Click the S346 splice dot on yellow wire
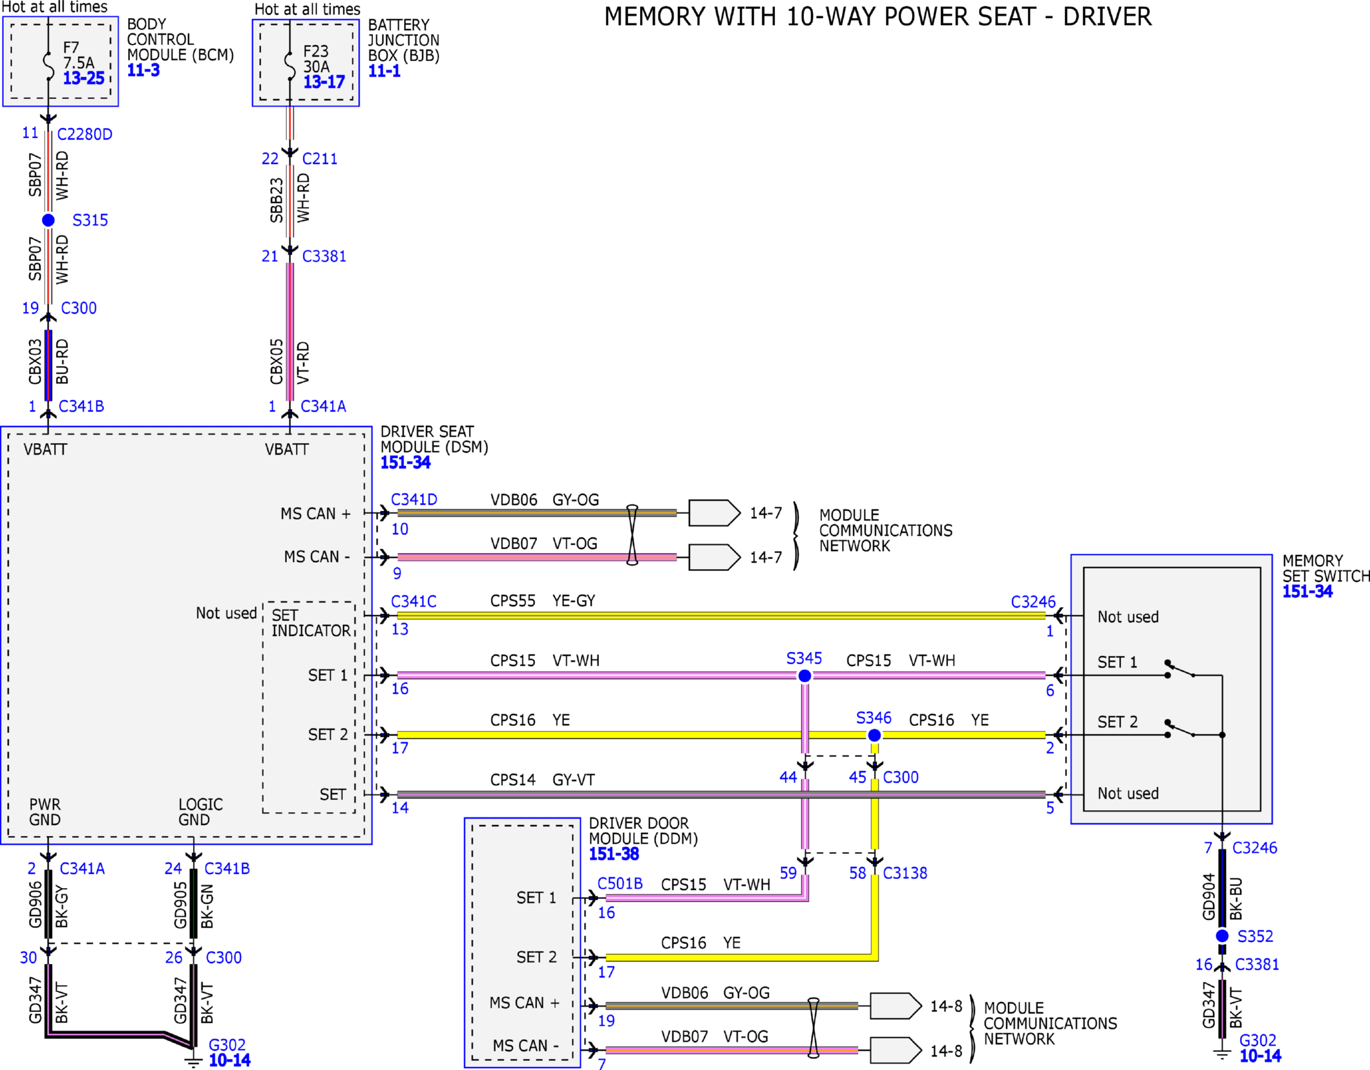The width and height of the screenshot is (1370, 1070). point(874,735)
